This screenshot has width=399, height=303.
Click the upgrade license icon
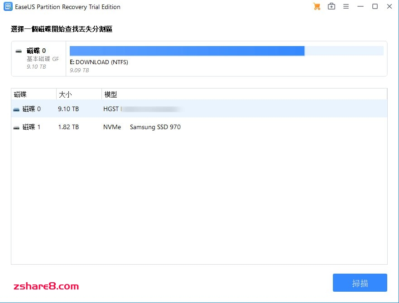pyautogui.click(x=331, y=6)
